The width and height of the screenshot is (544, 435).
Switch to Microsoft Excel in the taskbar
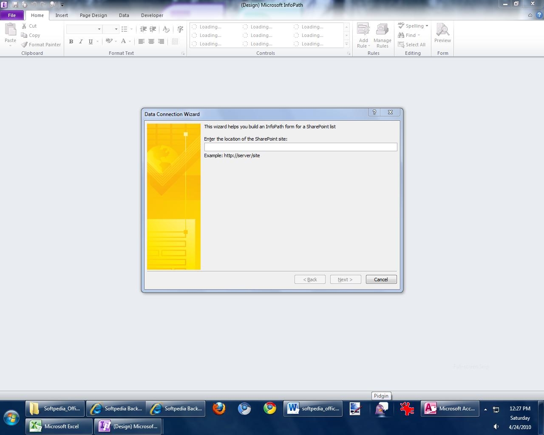click(59, 427)
